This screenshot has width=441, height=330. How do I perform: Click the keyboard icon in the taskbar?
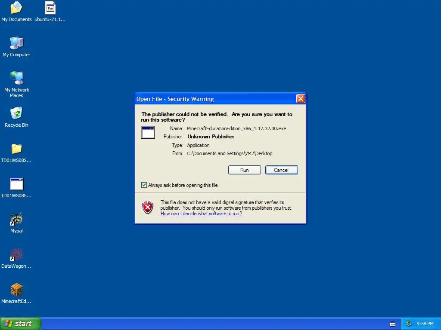393,324
